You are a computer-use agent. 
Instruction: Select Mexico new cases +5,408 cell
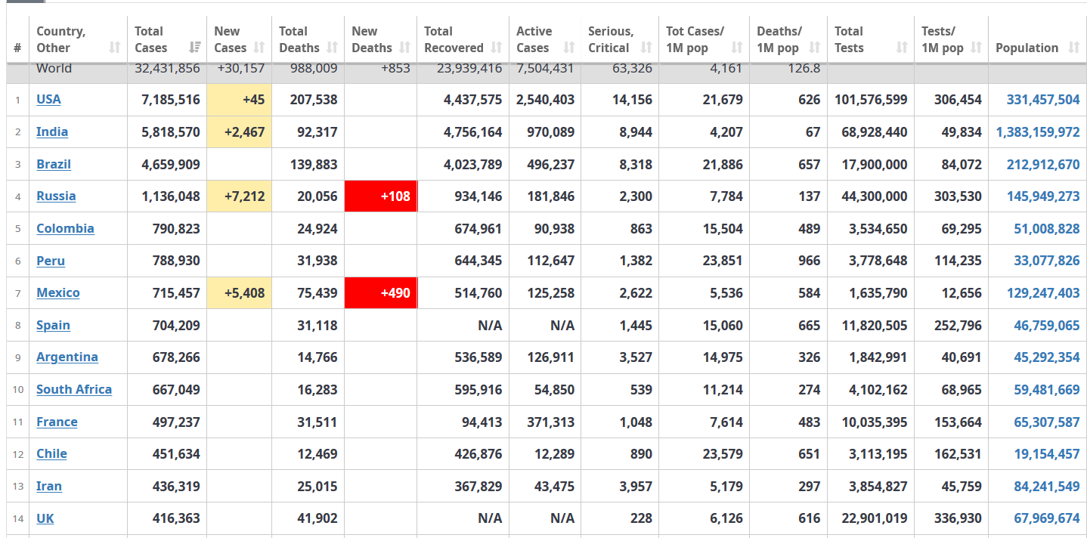[x=239, y=293]
